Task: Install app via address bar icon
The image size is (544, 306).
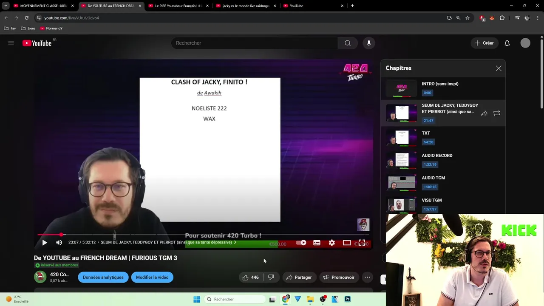Action: pyautogui.click(x=449, y=18)
